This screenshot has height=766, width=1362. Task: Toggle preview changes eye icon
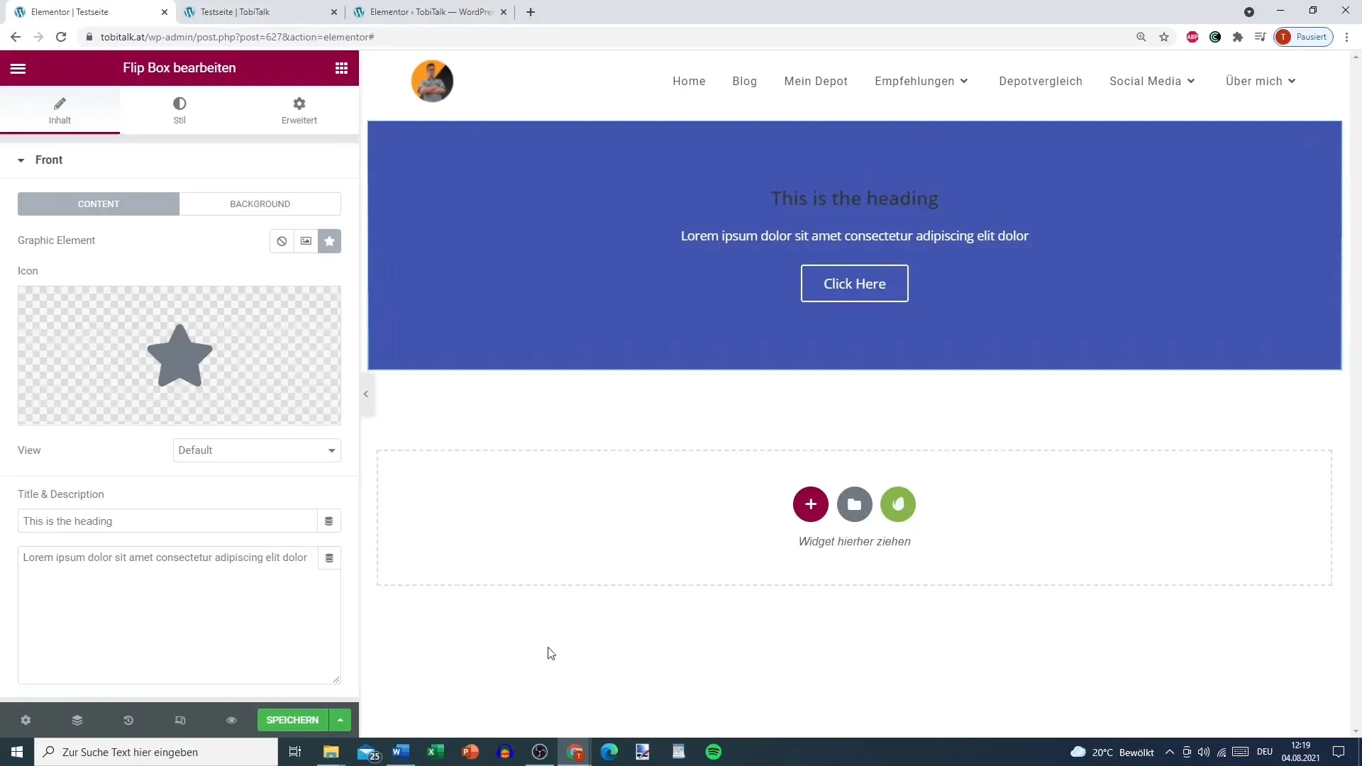231,720
